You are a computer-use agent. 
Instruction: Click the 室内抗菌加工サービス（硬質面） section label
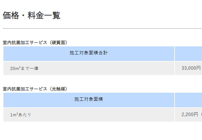click(35, 43)
